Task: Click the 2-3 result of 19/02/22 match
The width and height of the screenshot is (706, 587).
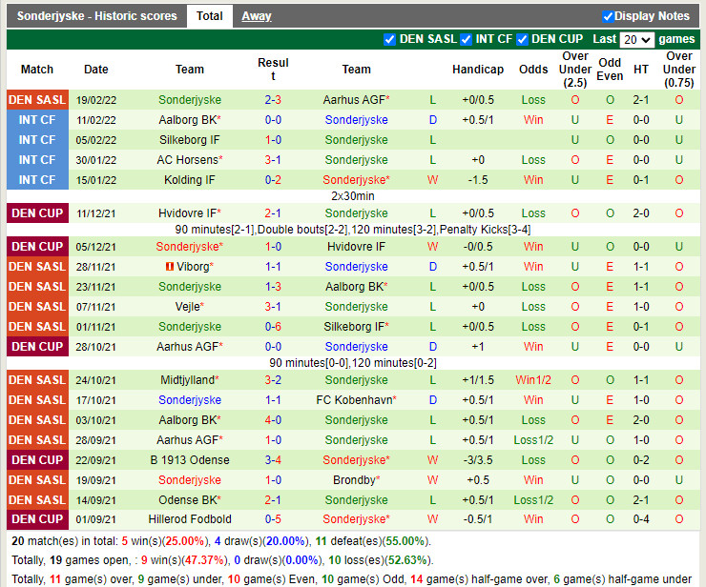Action: [273, 100]
